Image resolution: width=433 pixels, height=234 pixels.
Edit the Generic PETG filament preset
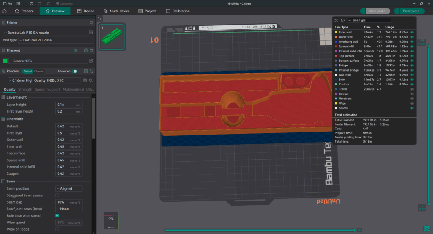[x=91, y=61]
